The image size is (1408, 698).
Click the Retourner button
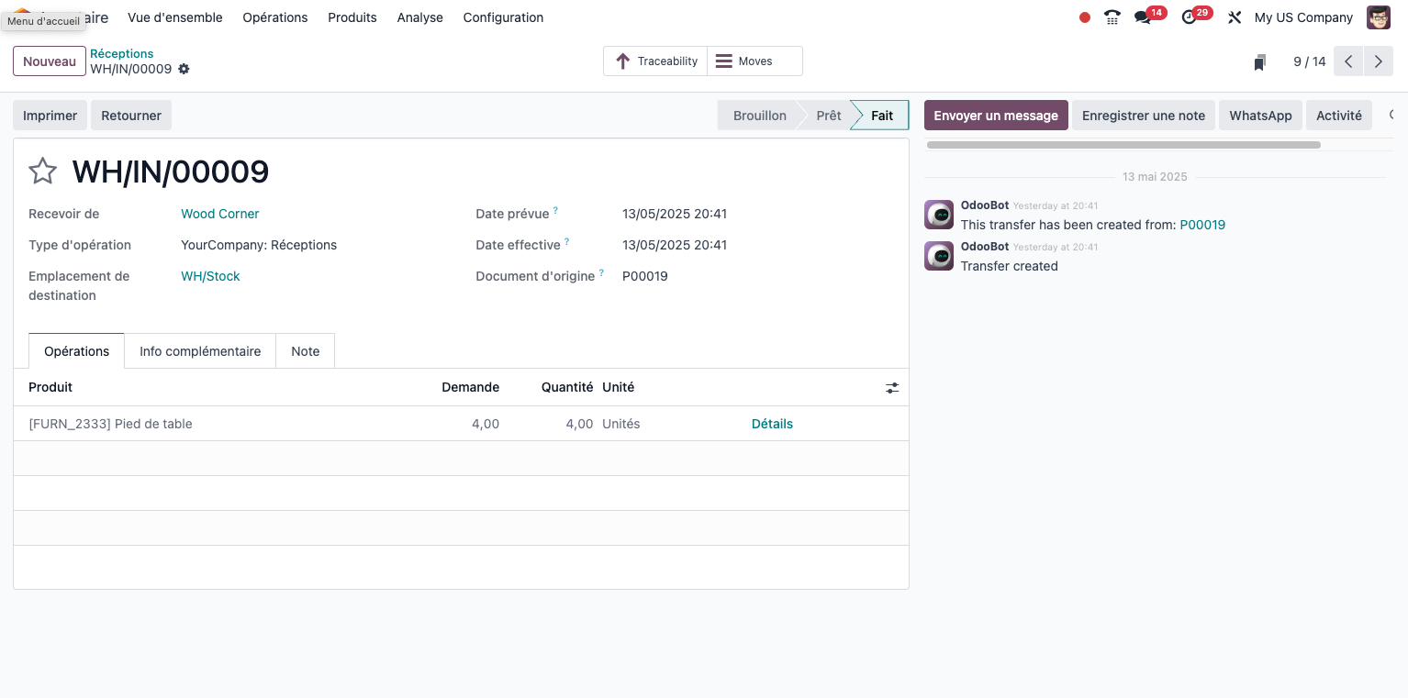[131, 116]
